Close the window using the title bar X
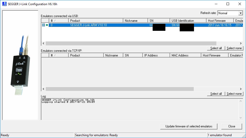The image size is (246, 138). (240, 4)
